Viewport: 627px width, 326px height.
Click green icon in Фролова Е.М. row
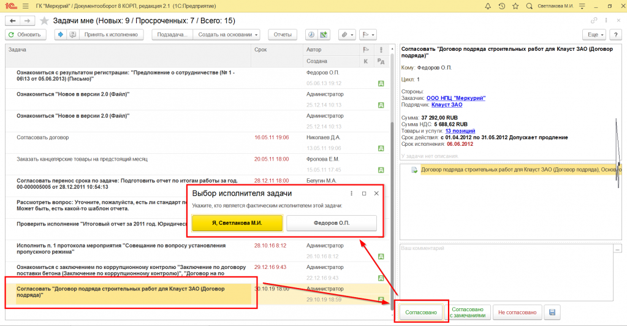click(381, 170)
